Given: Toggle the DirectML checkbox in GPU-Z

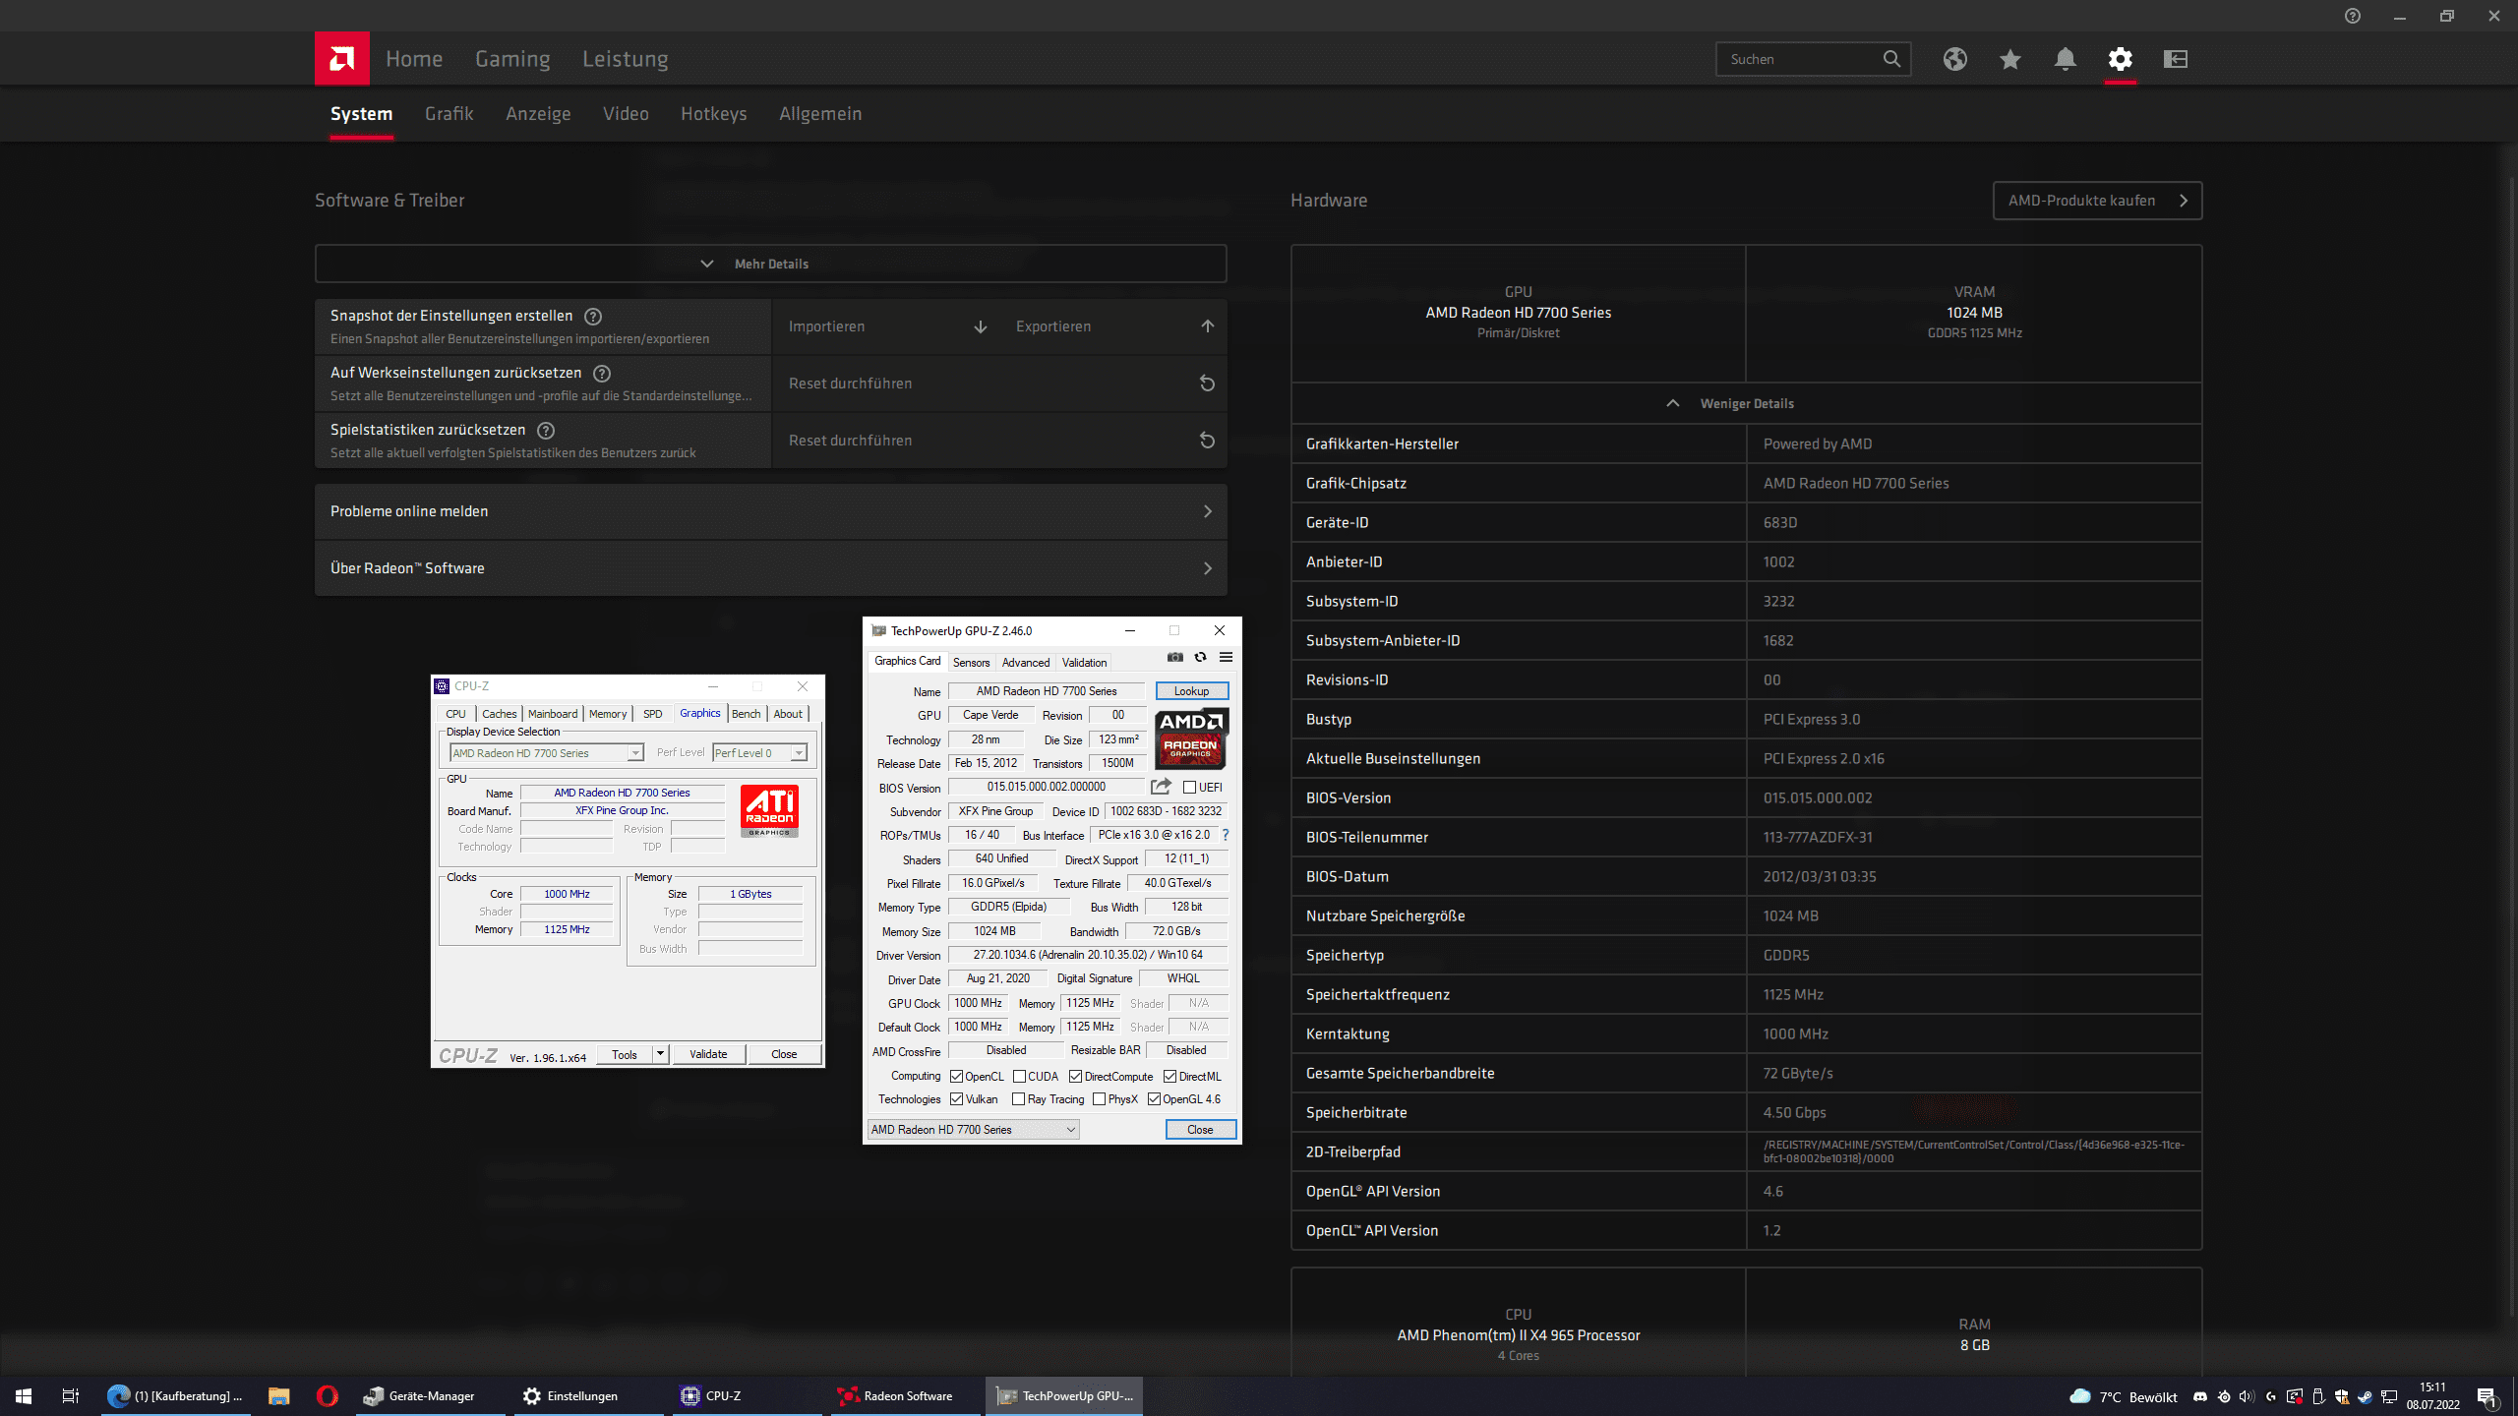Looking at the screenshot, I should (x=1169, y=1077).
